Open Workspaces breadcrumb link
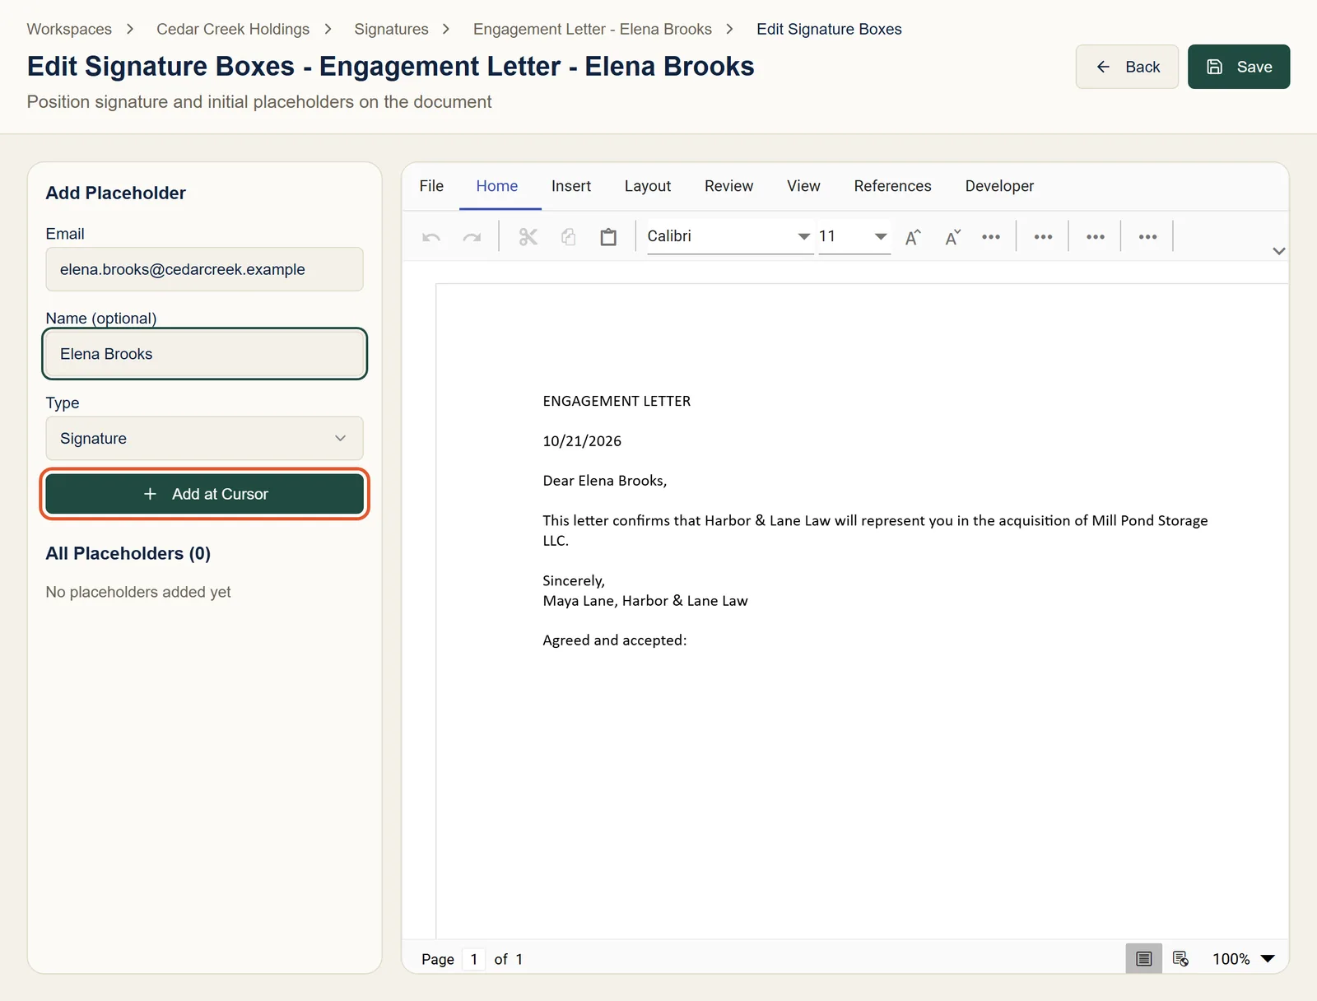 click(69, 29)
